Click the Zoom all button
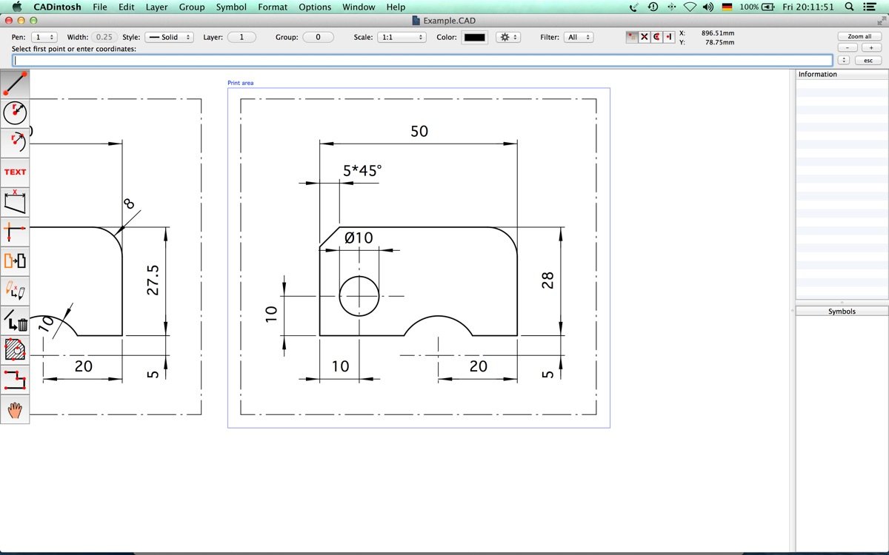 (858, 36)
